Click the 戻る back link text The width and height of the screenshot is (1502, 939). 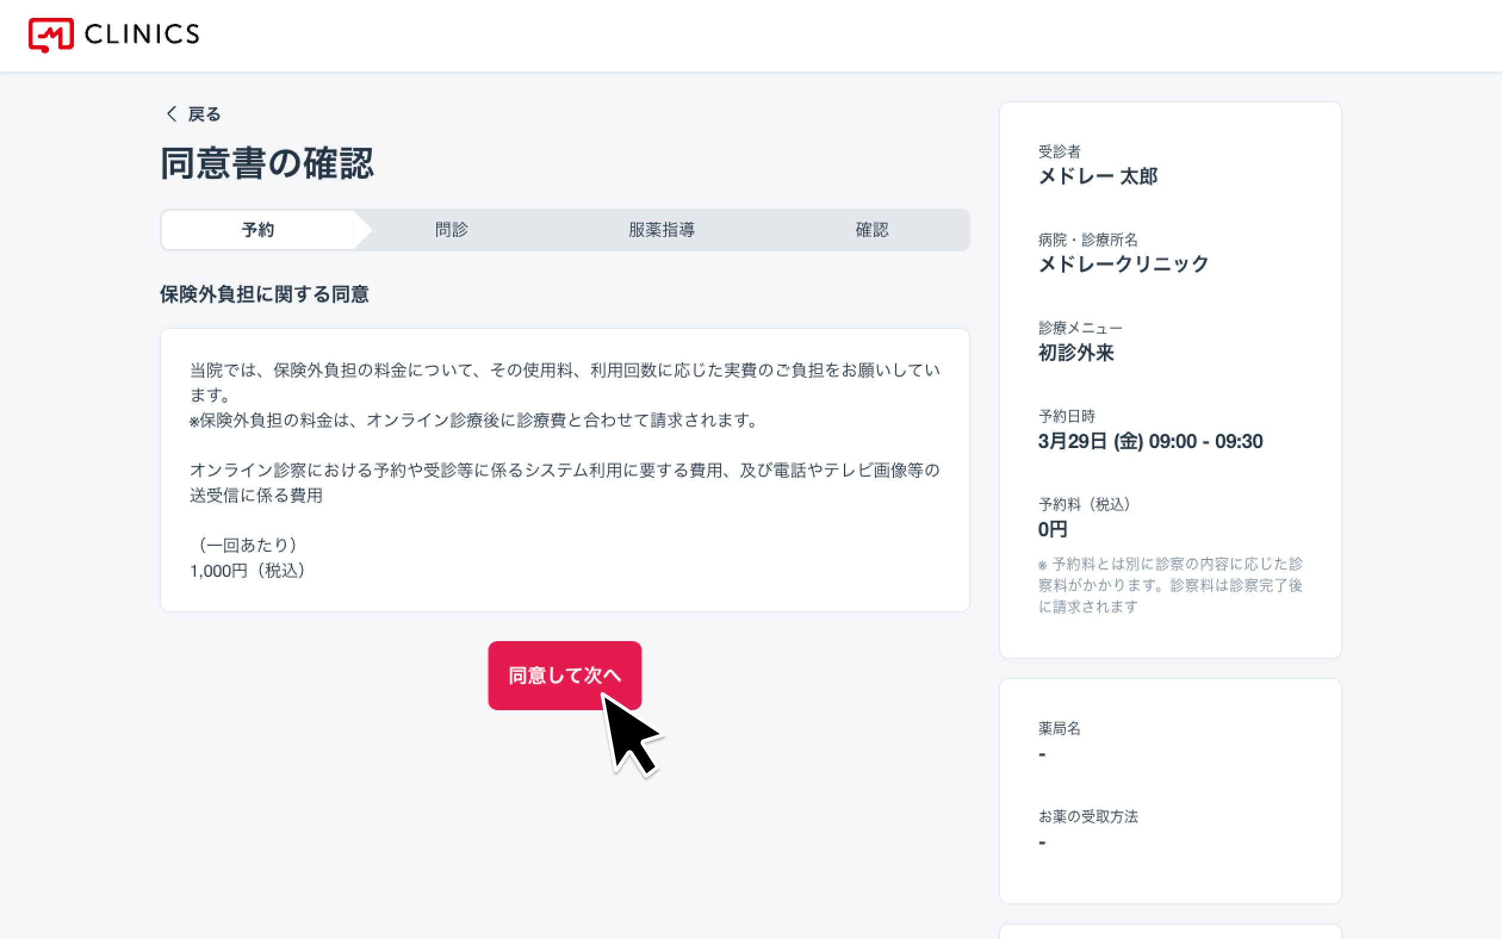pos(204,114)
